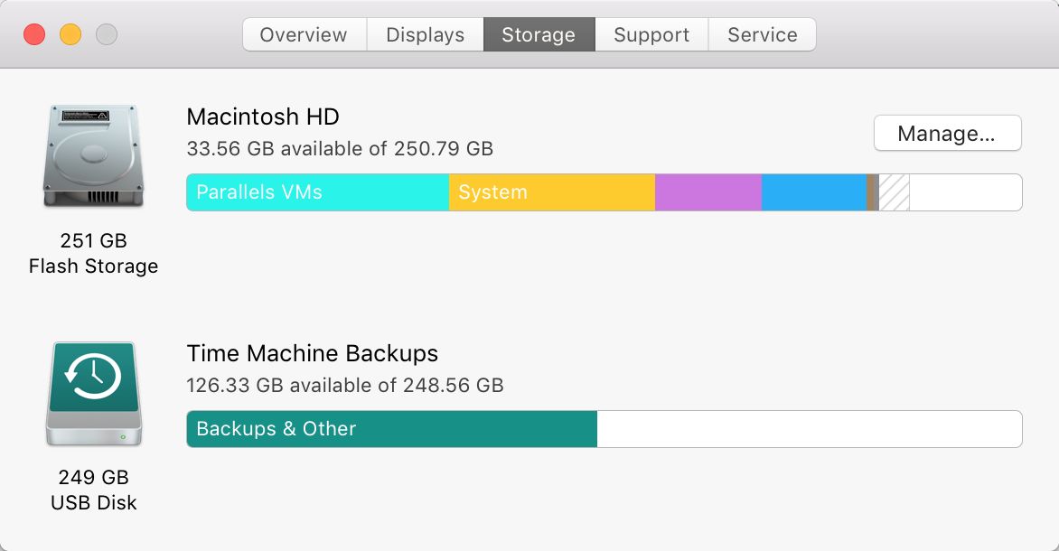Click the Macintosh HD hard drive icon
This screenshot has width=1059, height=551.
pos(93,156)
